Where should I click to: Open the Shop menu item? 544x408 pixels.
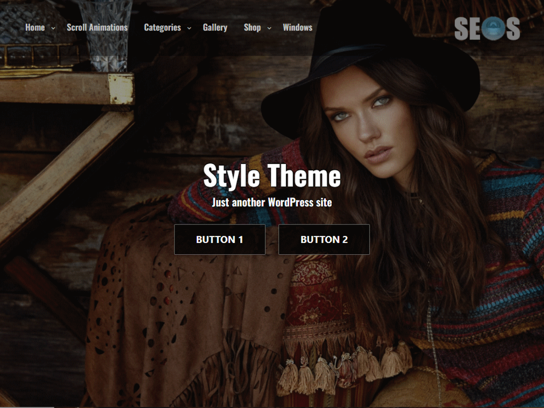tap(253, 27)
